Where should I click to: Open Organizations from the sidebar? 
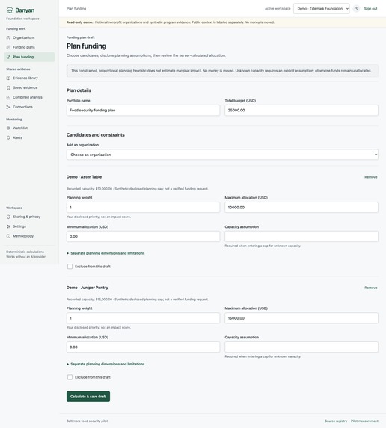(x=29, y=37)
